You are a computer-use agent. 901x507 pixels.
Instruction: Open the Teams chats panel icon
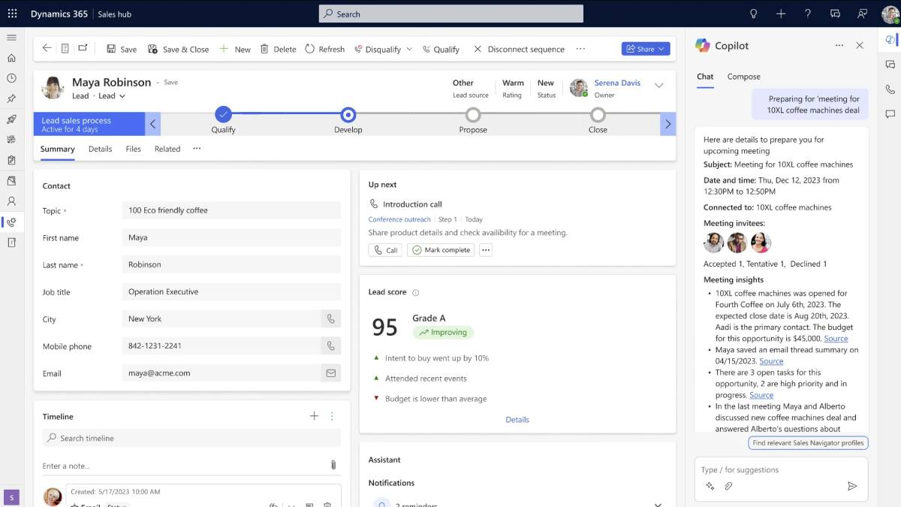pos(889,65)
